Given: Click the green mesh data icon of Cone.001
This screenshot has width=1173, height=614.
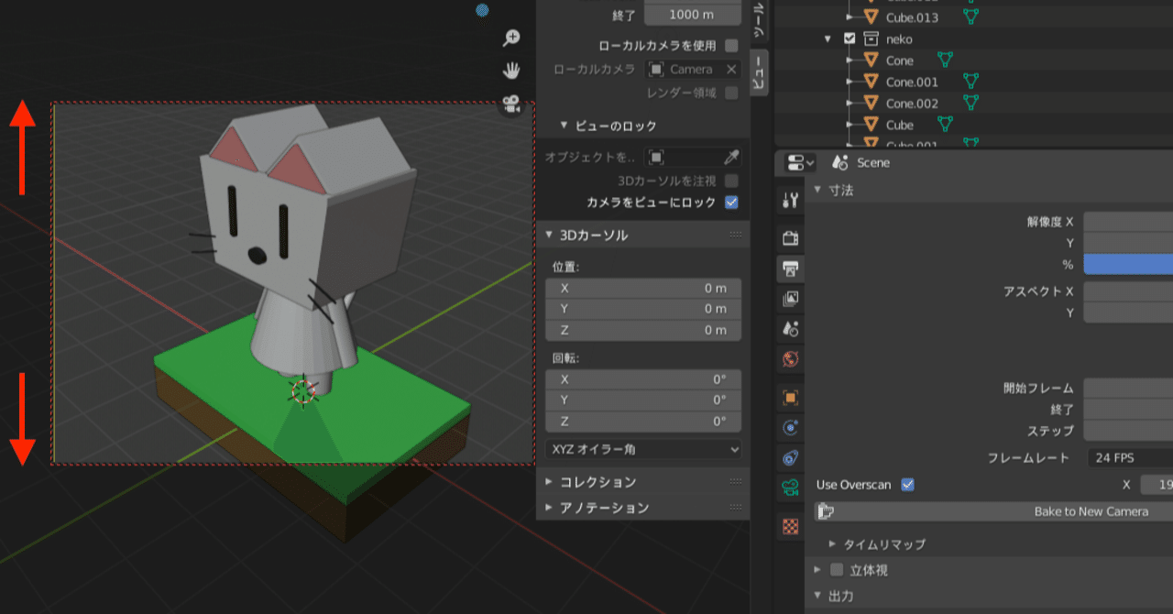Looking at the screenshot, I should click(x=970, y=82).
